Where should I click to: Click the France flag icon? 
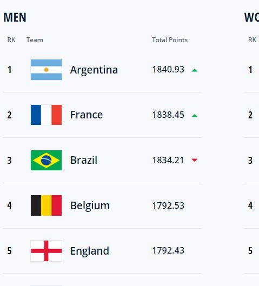46,115
